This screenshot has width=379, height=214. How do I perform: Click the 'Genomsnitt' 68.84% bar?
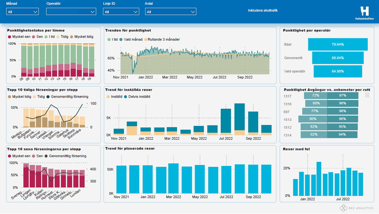coord(338,58)
